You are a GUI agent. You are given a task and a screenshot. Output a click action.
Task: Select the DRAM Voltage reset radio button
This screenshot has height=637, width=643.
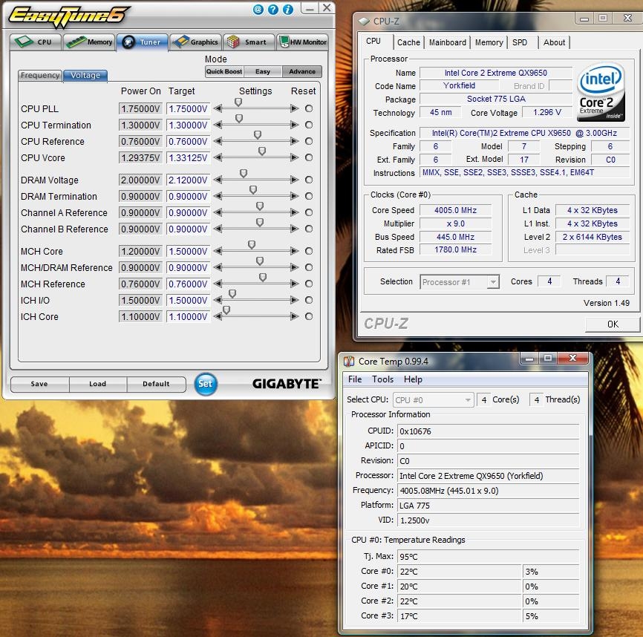tap(309, 180)
